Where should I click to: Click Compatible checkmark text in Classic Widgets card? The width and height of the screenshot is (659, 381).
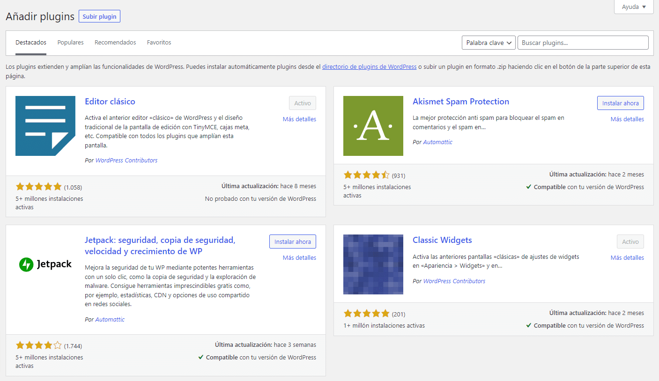coord(585,326)
